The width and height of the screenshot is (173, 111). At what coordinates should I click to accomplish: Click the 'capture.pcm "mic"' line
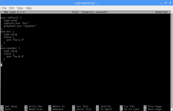[x=16, y=23]
